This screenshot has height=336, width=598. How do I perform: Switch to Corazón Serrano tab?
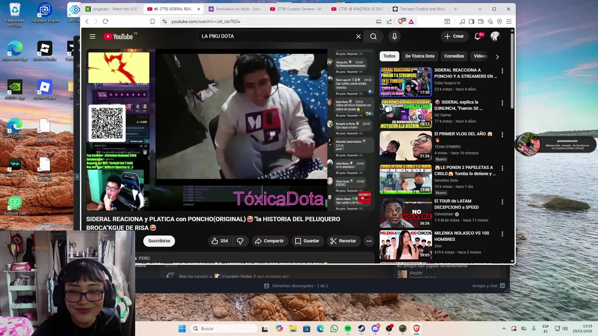point(296,9)
